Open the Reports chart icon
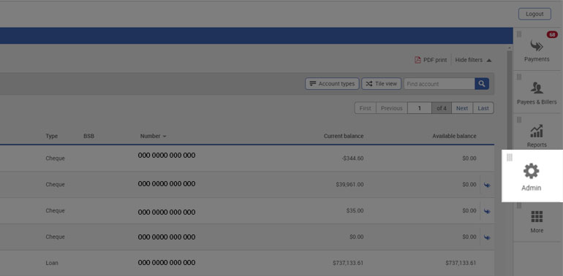The width and height of the screenshot is (563, 276). tap(537, 131)
